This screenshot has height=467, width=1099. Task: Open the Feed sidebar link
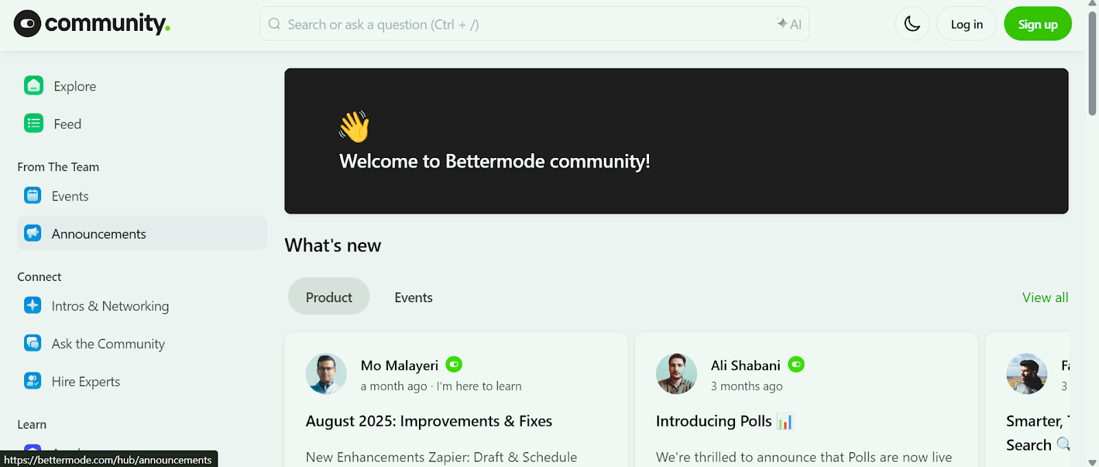click(x=142, y=124)
